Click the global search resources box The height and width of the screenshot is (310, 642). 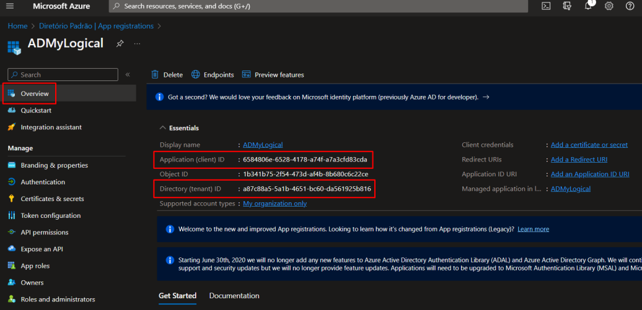318,6
